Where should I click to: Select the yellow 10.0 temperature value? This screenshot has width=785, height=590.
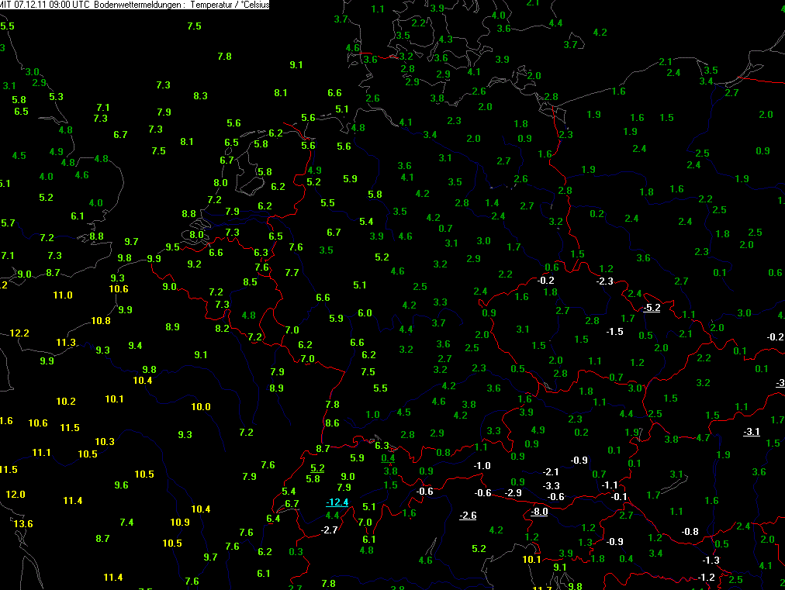point(201,407)
